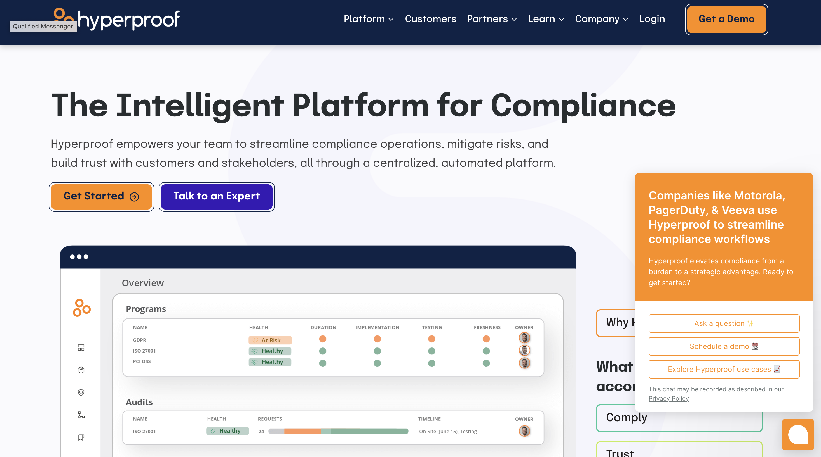This screenshot has height=457, width=821.
Task: Click the On-Site (June 15), Testing timeline
Action: click(x=448, y=432)
